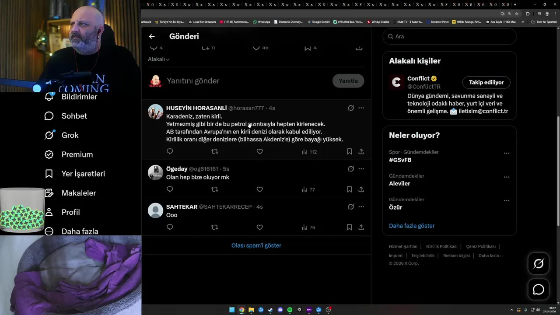Open the floating Grok button
560x315 pixels.
pos(539,263)
